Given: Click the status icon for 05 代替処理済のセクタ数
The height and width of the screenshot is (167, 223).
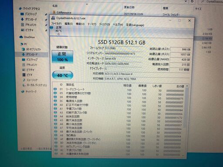Looking at the screenshot, I should point(55,93).
